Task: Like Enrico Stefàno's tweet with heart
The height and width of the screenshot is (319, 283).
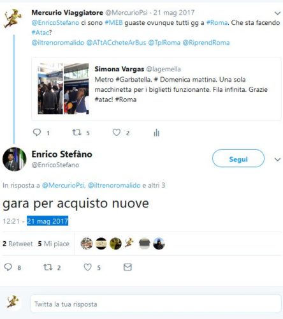Action: tap(87, 267)
